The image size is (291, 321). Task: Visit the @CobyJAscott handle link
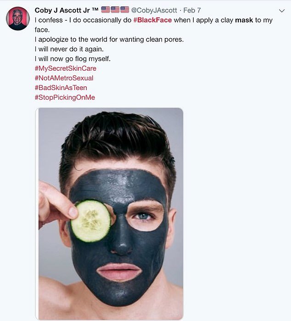pyautogui.click(x=154, y=10)
